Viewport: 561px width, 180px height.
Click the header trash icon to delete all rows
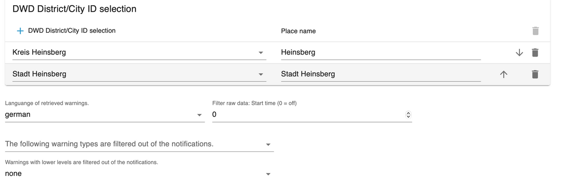point(536,31)
